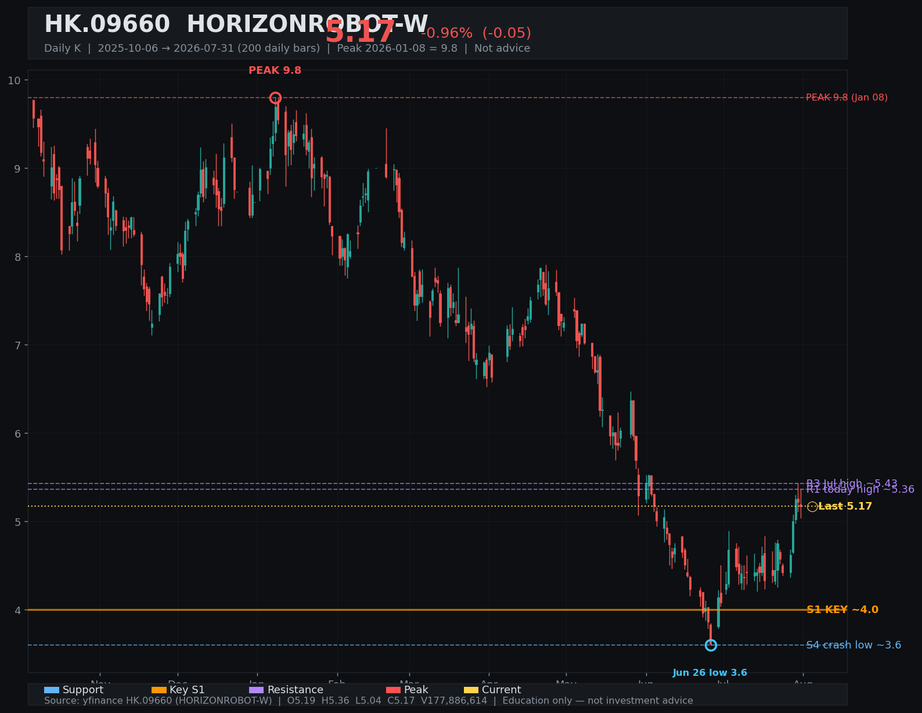Click the chart title "HK.09660 HORIZONROBOT-W"
Image resolution: width=922 pixels, height=713 pixels.
(236, 24)
